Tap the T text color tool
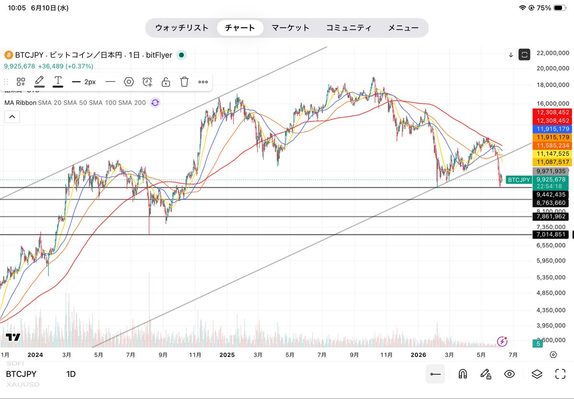This screenshot has height=399, width=574. click(58, 81)
